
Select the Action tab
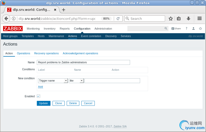click(9, 53)
